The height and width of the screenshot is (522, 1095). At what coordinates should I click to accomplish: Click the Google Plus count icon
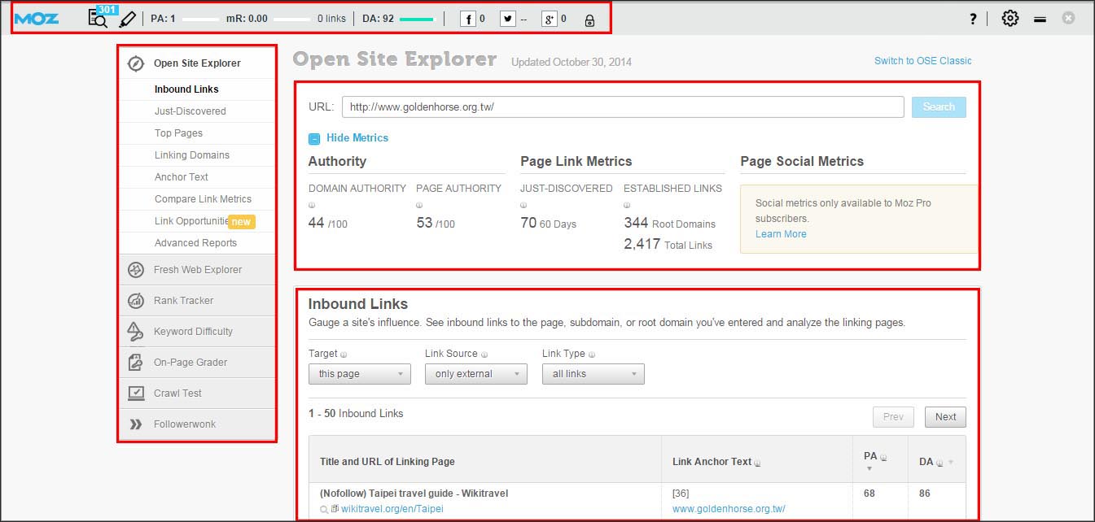[x=550, y=19]
